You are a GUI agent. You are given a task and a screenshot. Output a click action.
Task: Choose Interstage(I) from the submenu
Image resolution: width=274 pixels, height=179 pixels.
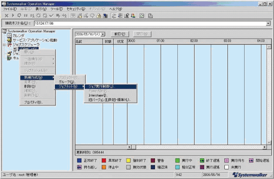click(111, 95)
